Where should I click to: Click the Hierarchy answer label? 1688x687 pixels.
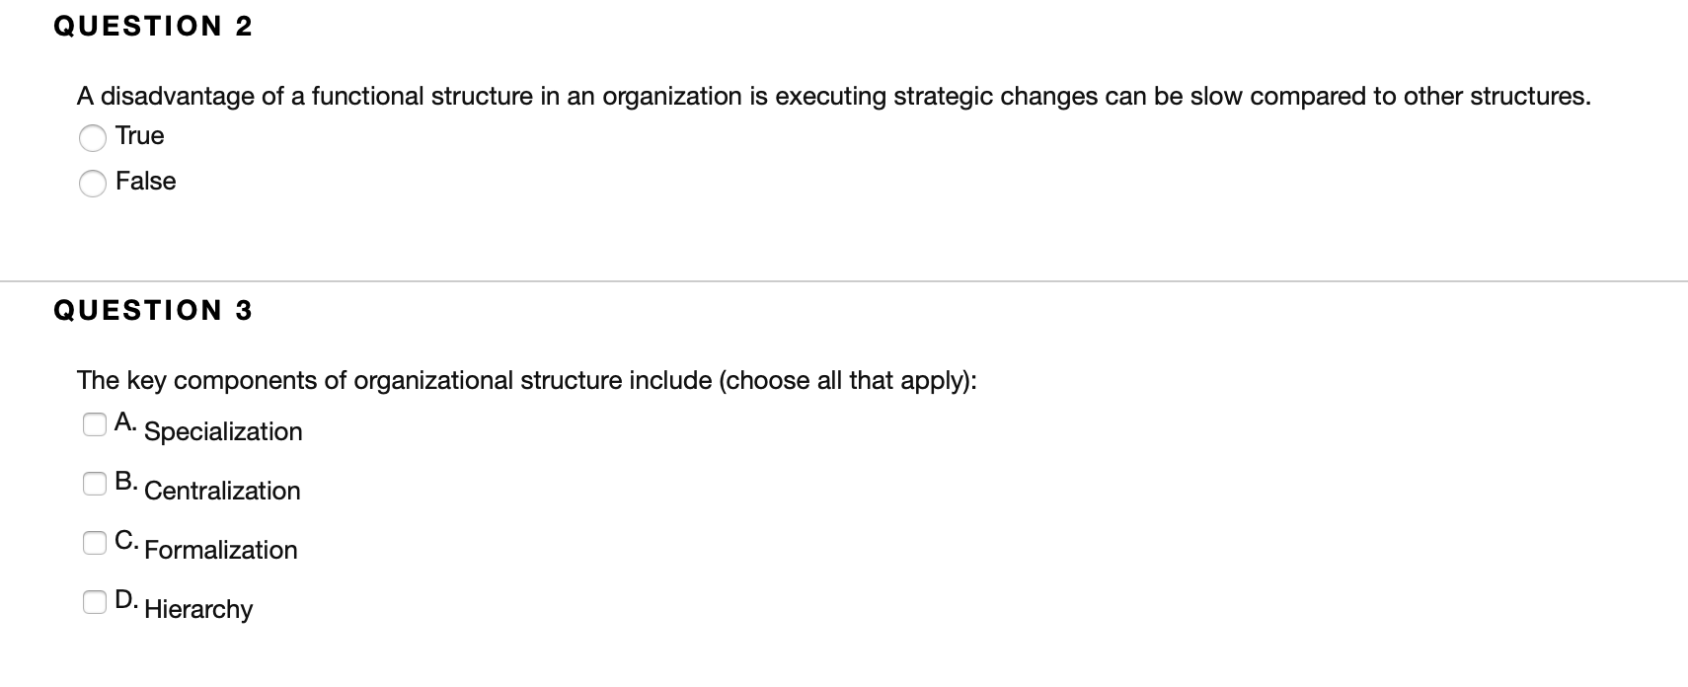pyautogui.click(x=197, y=610)
